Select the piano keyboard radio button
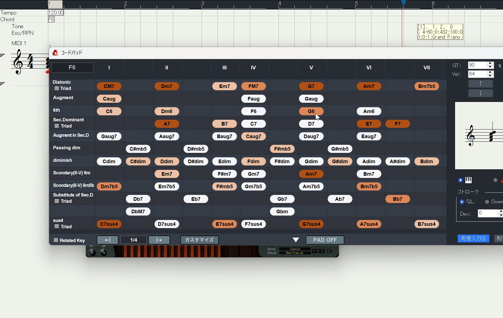Image resolution: width=503 pixels, height=318 pixels. point(460,180)
